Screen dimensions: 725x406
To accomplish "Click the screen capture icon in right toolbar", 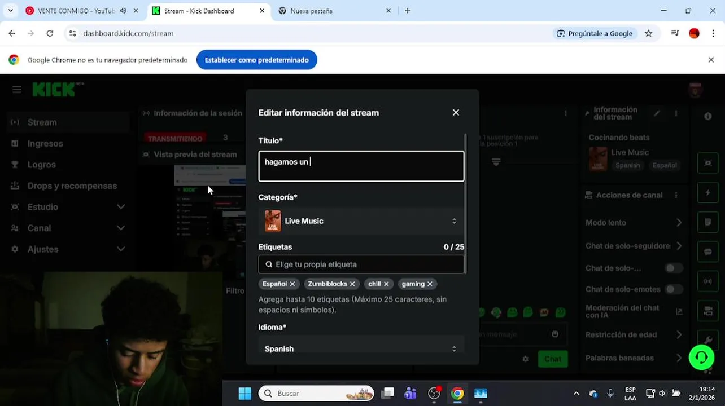I will 708,163.
